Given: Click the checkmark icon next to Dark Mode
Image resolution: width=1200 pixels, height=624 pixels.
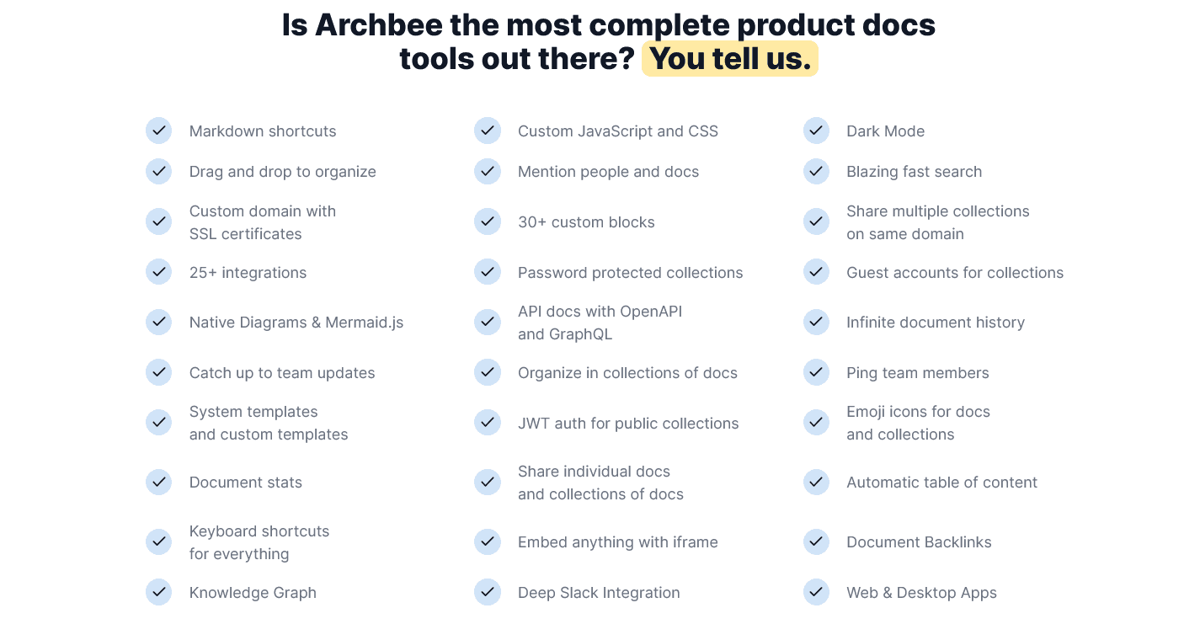Looking at the screenshot, I should point(816,131).
